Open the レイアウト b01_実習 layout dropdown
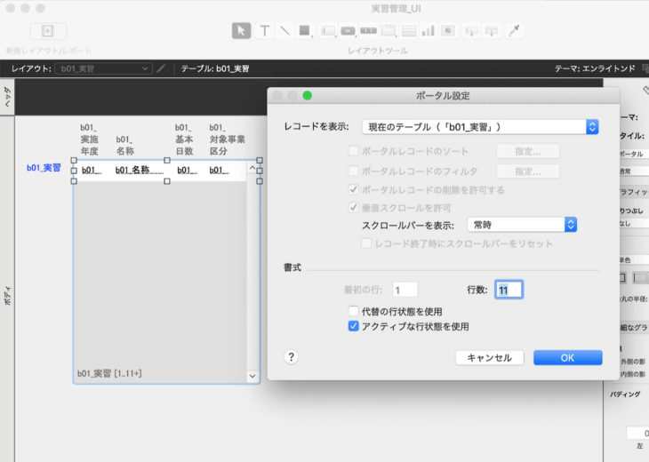649x462 pixels. (x=103, y=68)
